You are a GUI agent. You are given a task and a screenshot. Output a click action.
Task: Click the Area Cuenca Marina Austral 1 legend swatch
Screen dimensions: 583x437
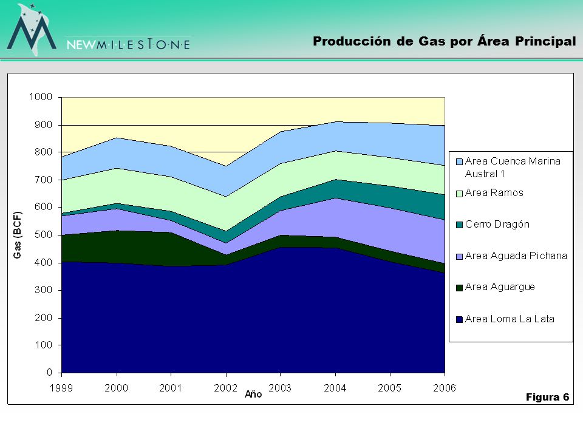click(459, 161)
